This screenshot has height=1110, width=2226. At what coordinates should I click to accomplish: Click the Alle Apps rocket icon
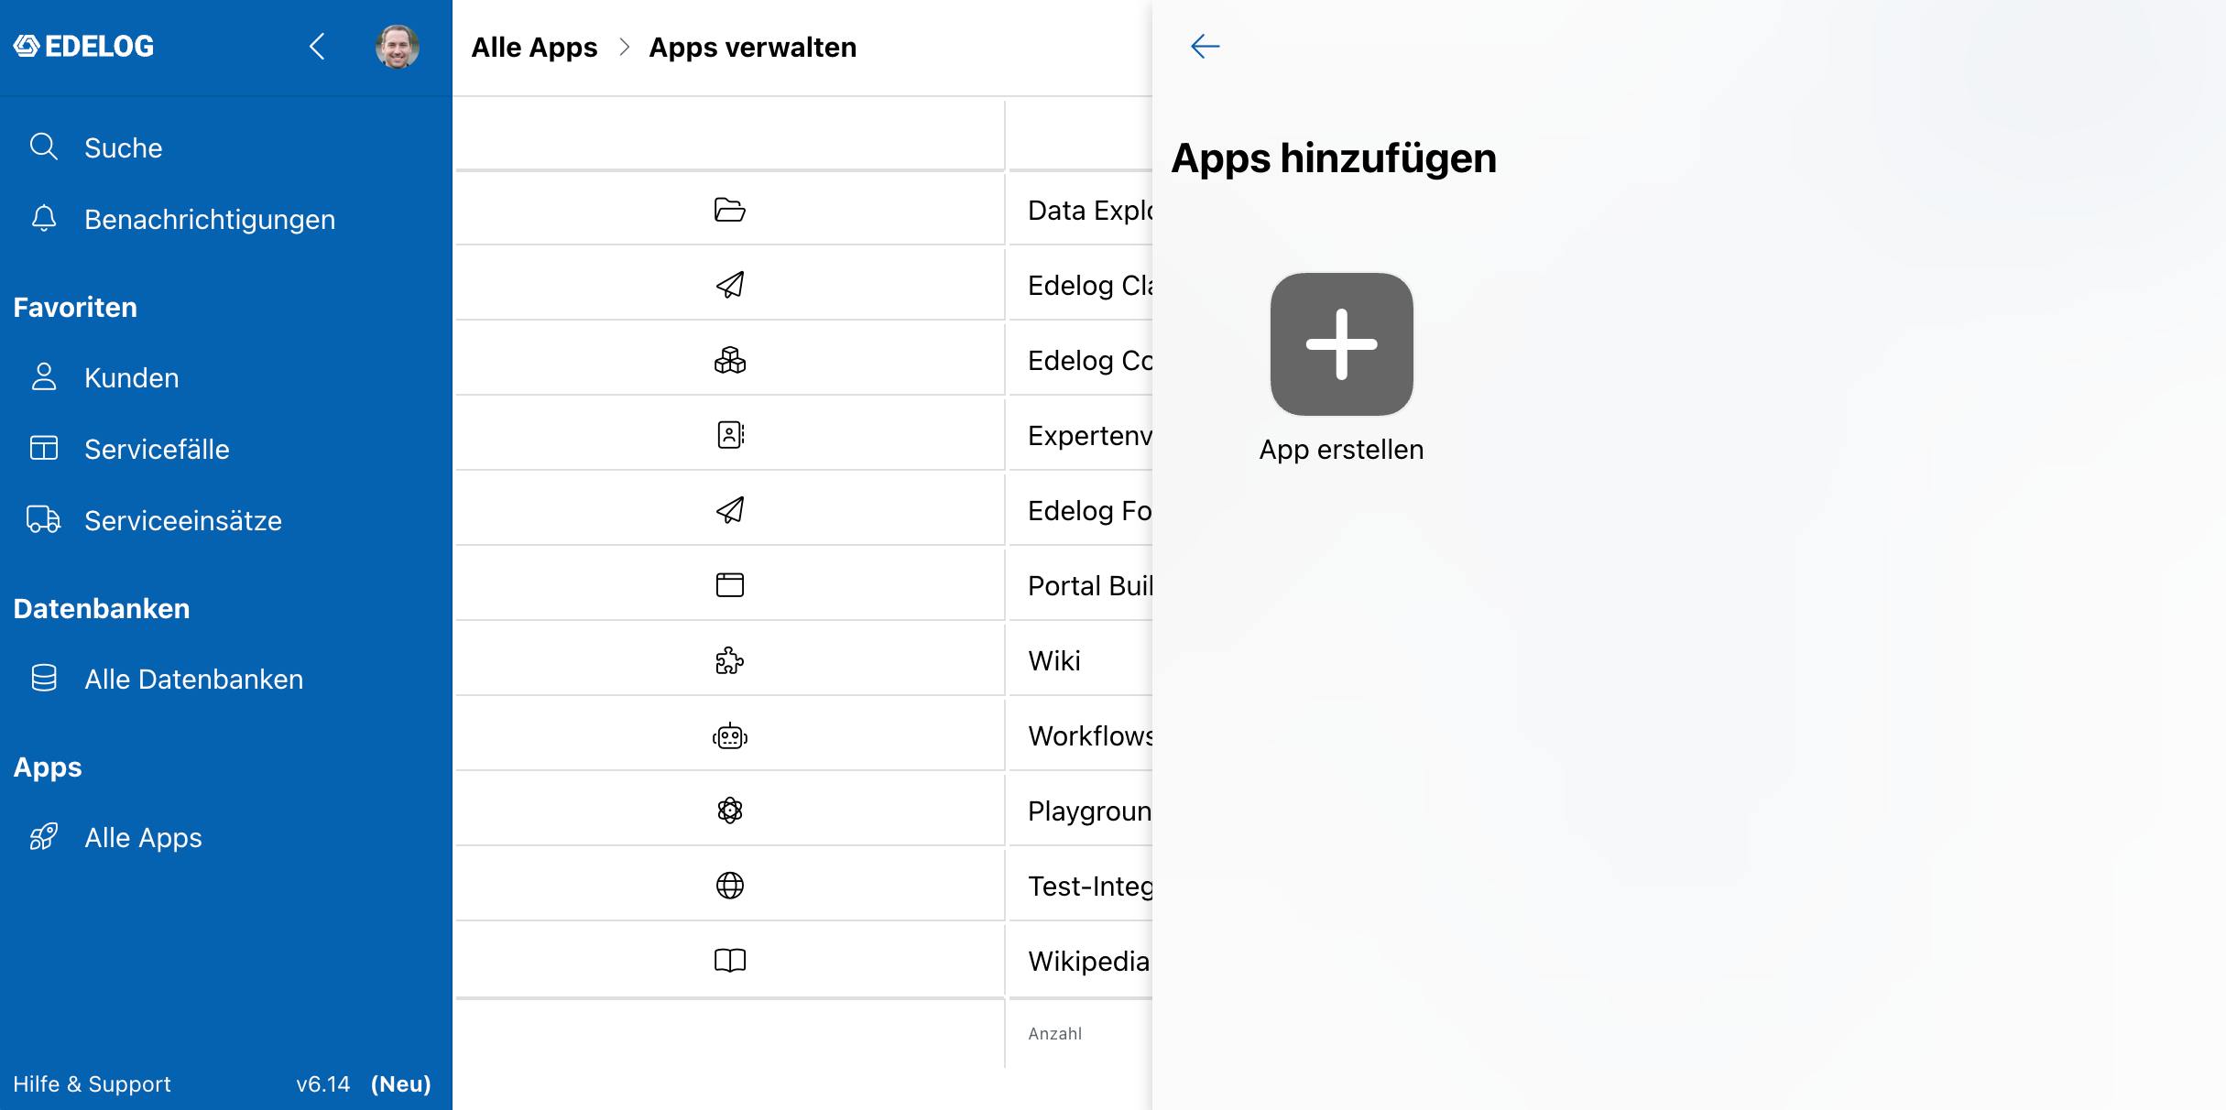pyautogui.click(x=44, y=836)
